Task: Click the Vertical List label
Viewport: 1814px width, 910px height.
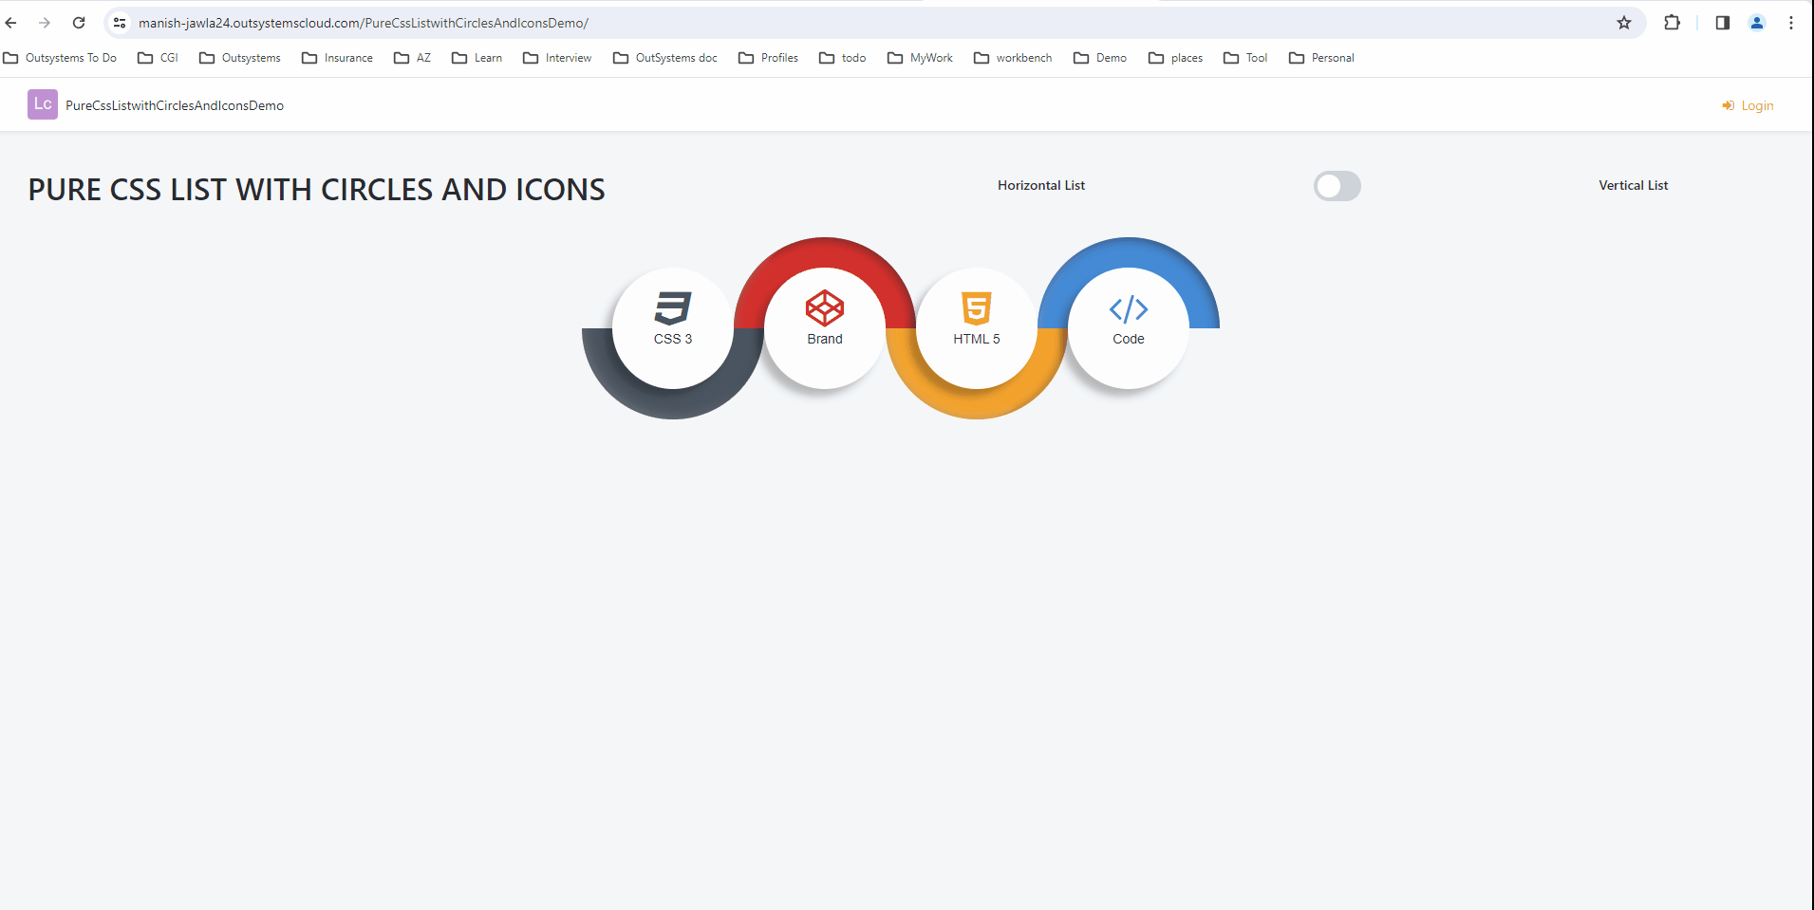Action: click(1634, 185)
